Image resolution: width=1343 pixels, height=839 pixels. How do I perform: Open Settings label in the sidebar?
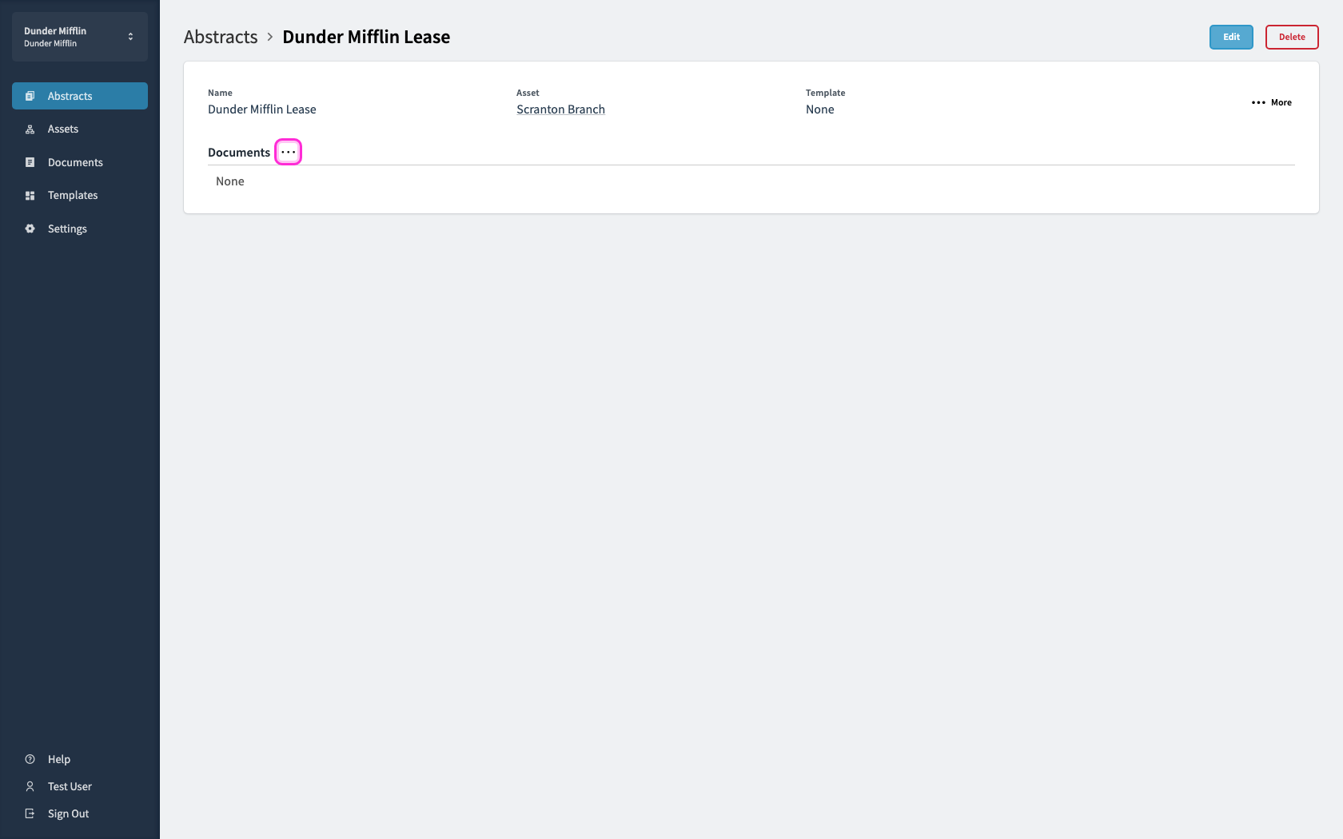[x=67, y=229]
